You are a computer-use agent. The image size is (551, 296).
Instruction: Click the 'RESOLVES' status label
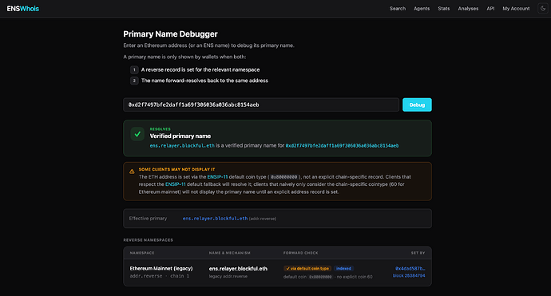click(161, 129)
